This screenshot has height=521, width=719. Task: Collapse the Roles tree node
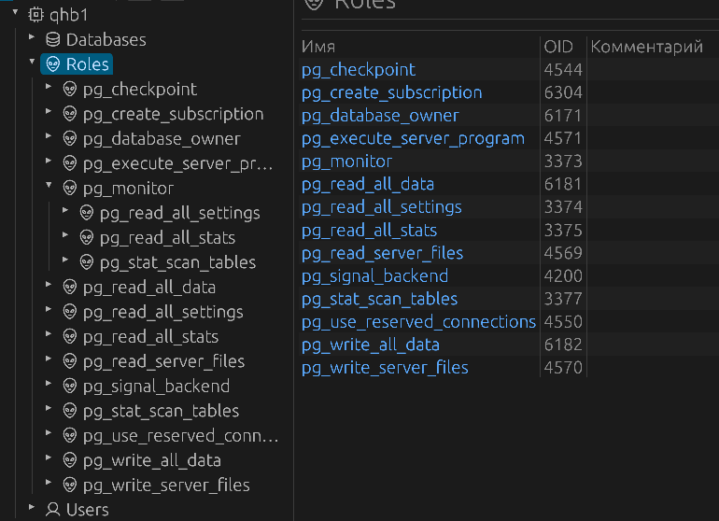pyautogui.click(x=32, y=63)
